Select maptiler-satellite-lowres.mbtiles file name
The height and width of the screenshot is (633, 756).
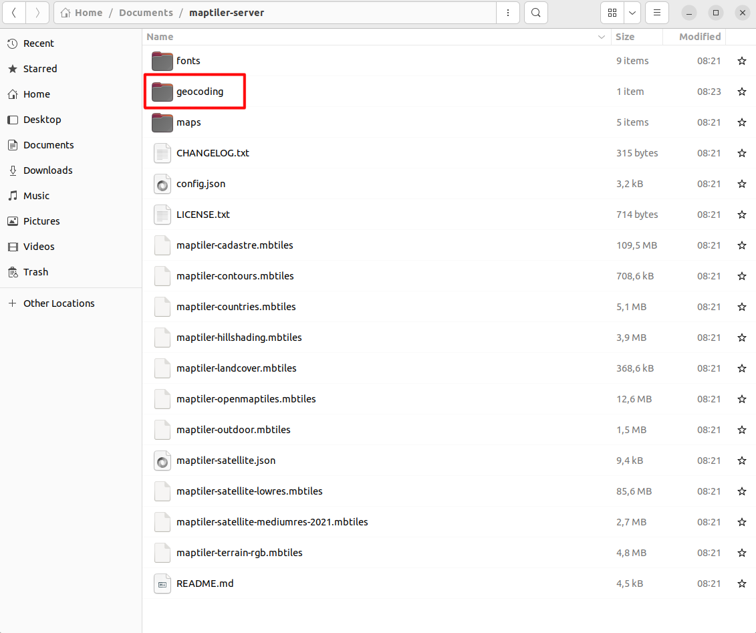(x=249, y=491)
